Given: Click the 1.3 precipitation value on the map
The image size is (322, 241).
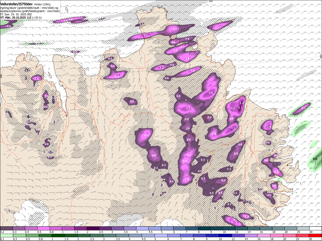Looking at the screenshot, I should point(162,68).
